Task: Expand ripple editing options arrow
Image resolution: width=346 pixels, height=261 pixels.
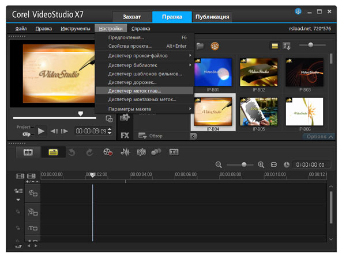Action: (x=18, y=200)
